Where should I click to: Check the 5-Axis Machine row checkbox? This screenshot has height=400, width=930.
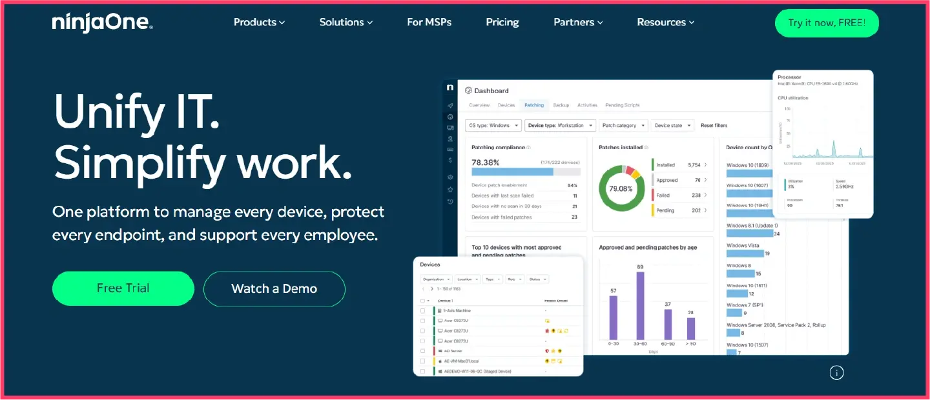(422, 311)
